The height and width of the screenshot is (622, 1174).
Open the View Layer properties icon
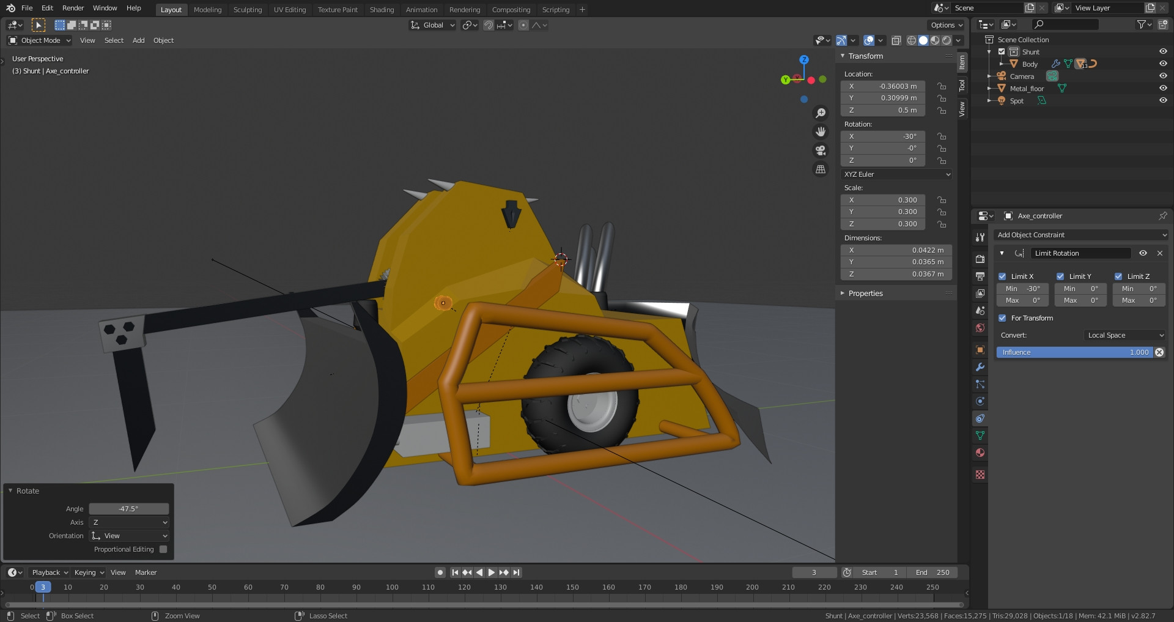pos(980,294)
